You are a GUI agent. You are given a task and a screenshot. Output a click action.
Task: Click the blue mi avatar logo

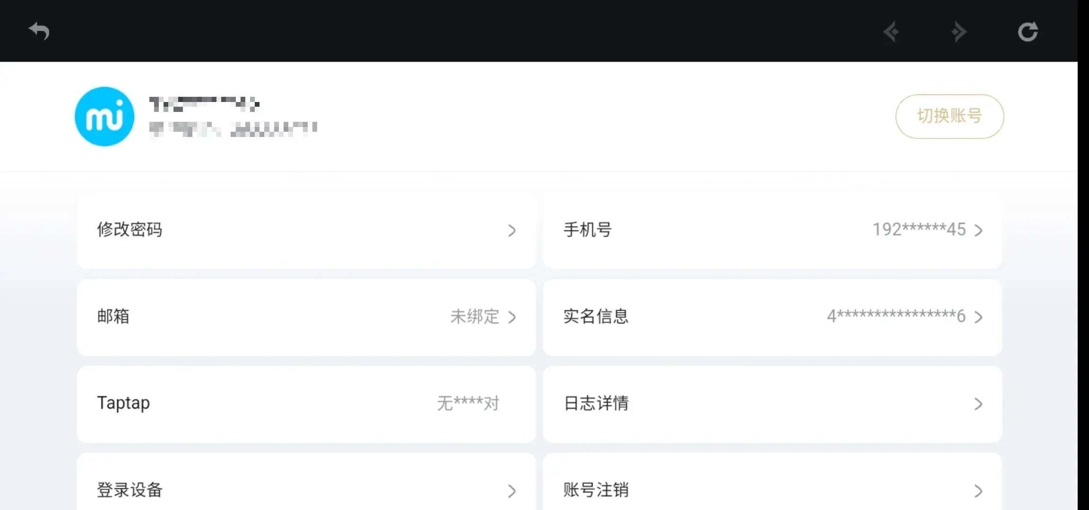(104, 116)
